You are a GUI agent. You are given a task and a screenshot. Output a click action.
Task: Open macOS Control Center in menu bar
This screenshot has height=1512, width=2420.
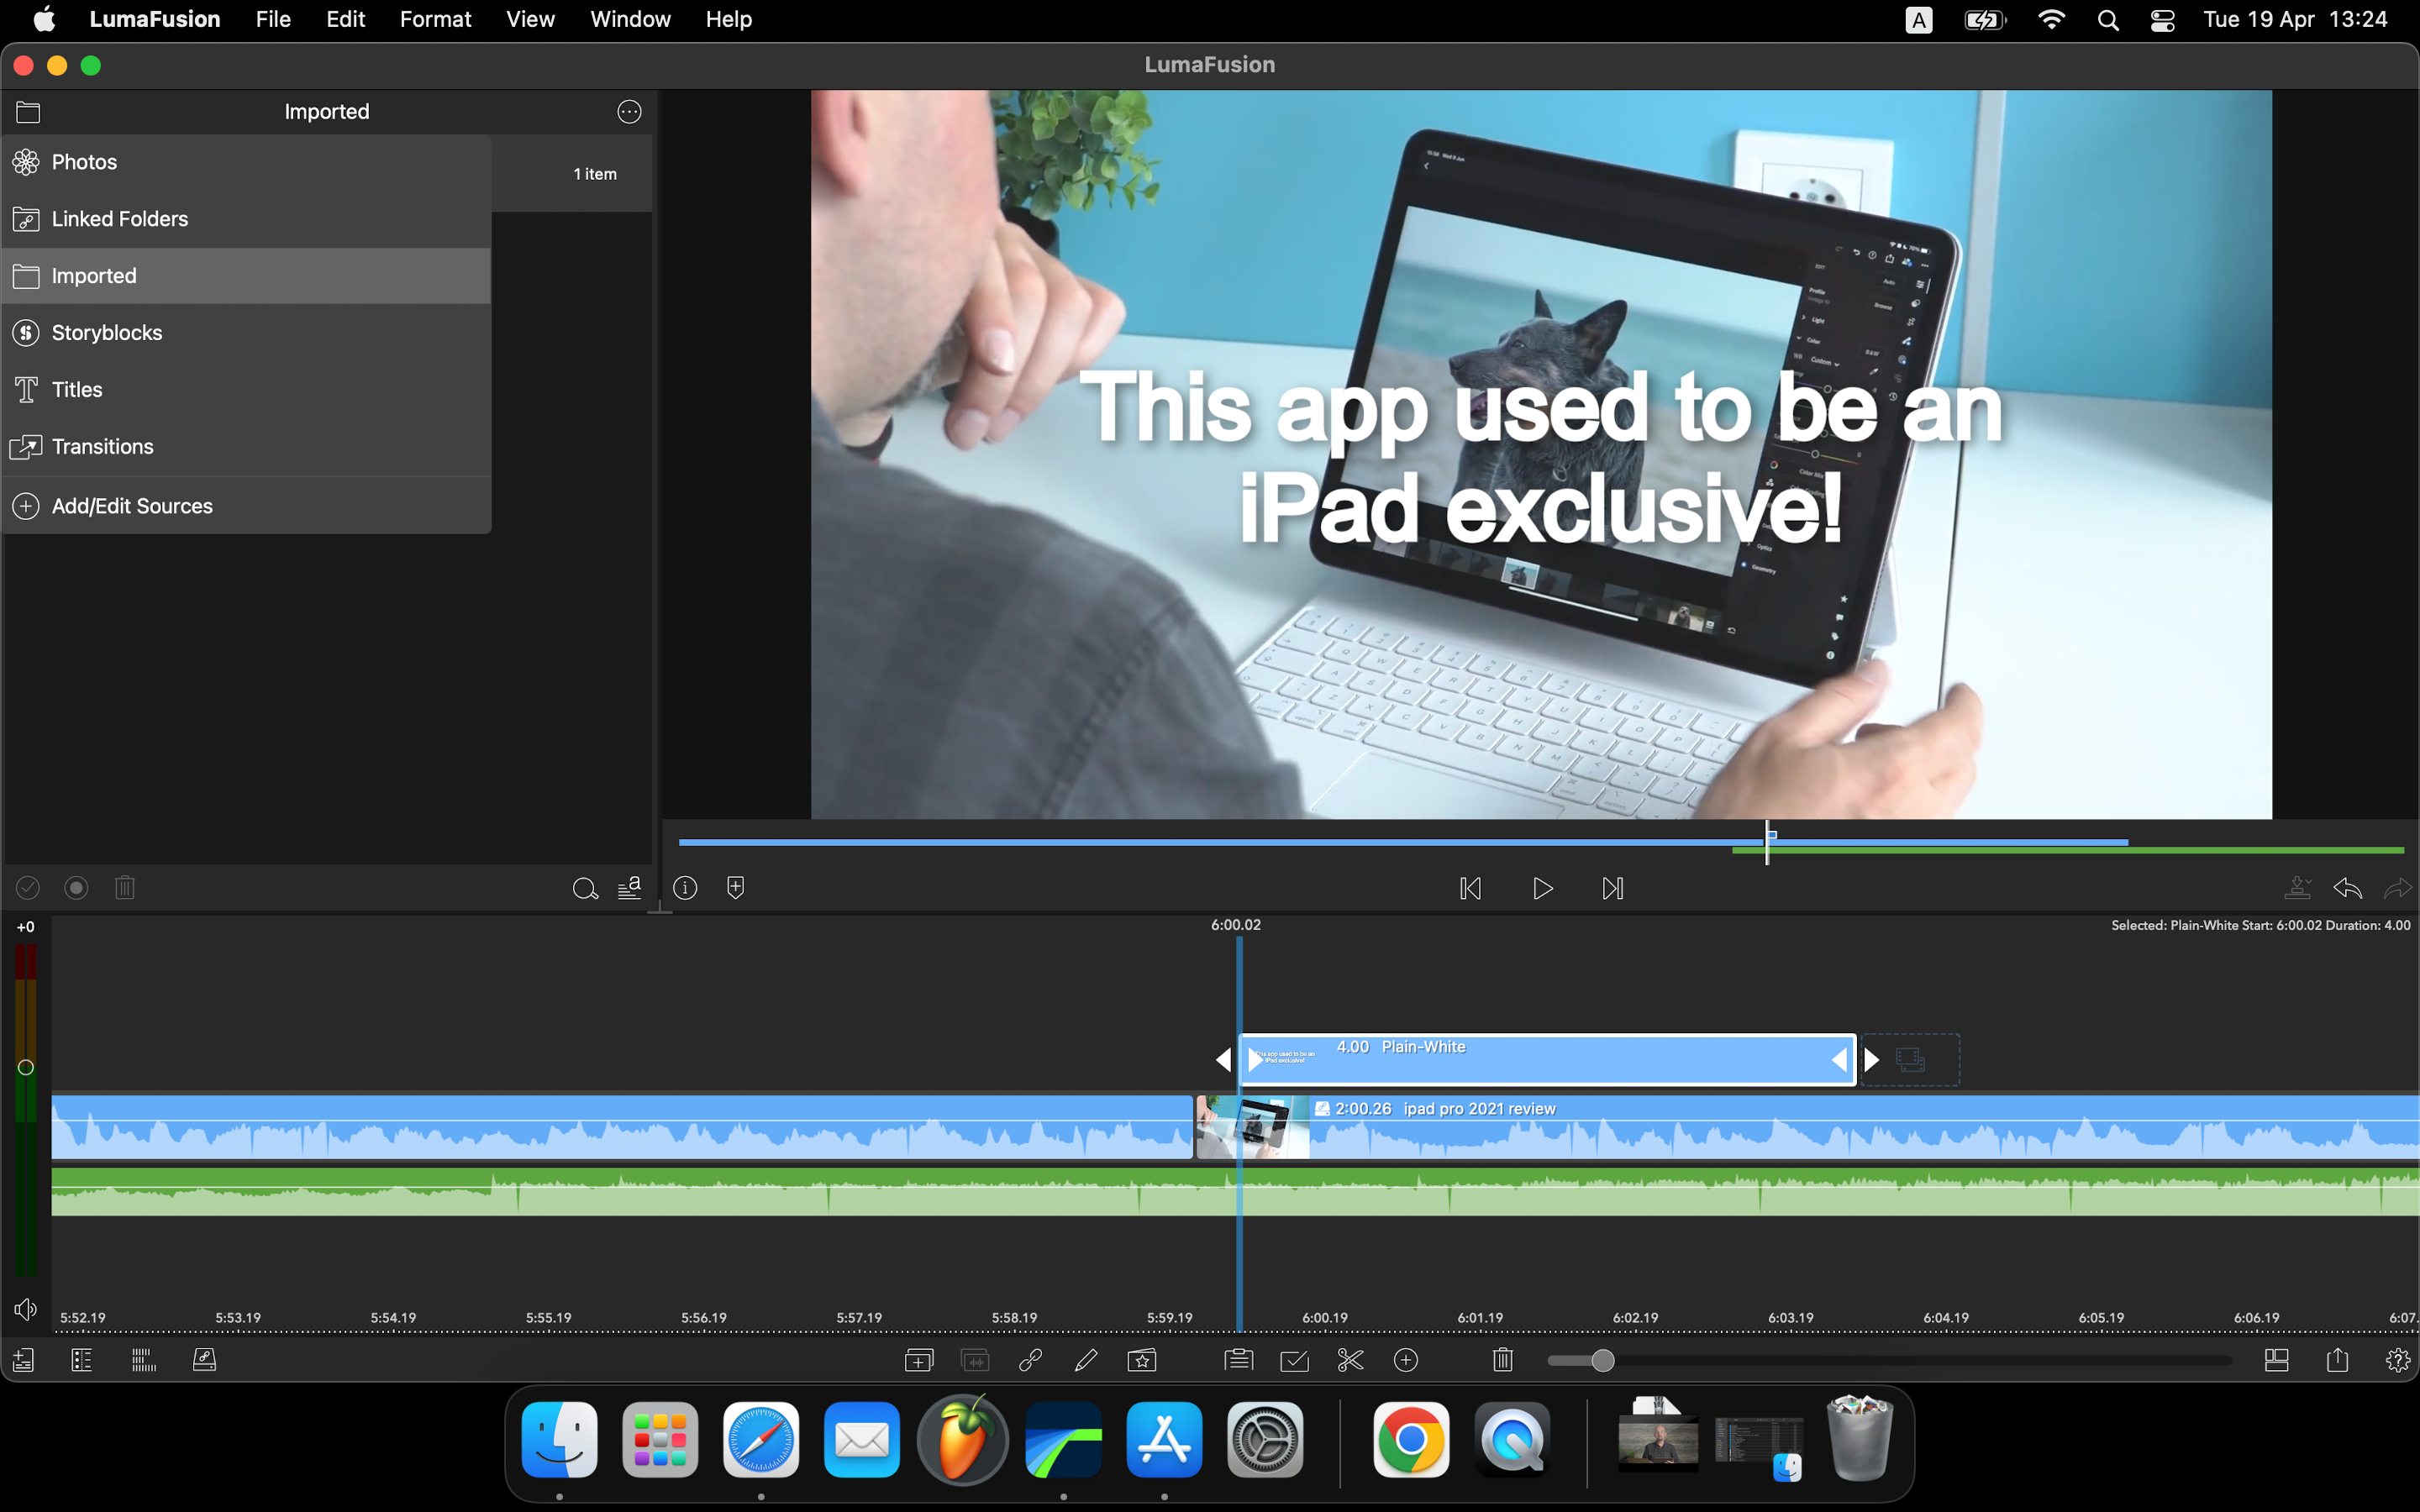click(2163, 20)
